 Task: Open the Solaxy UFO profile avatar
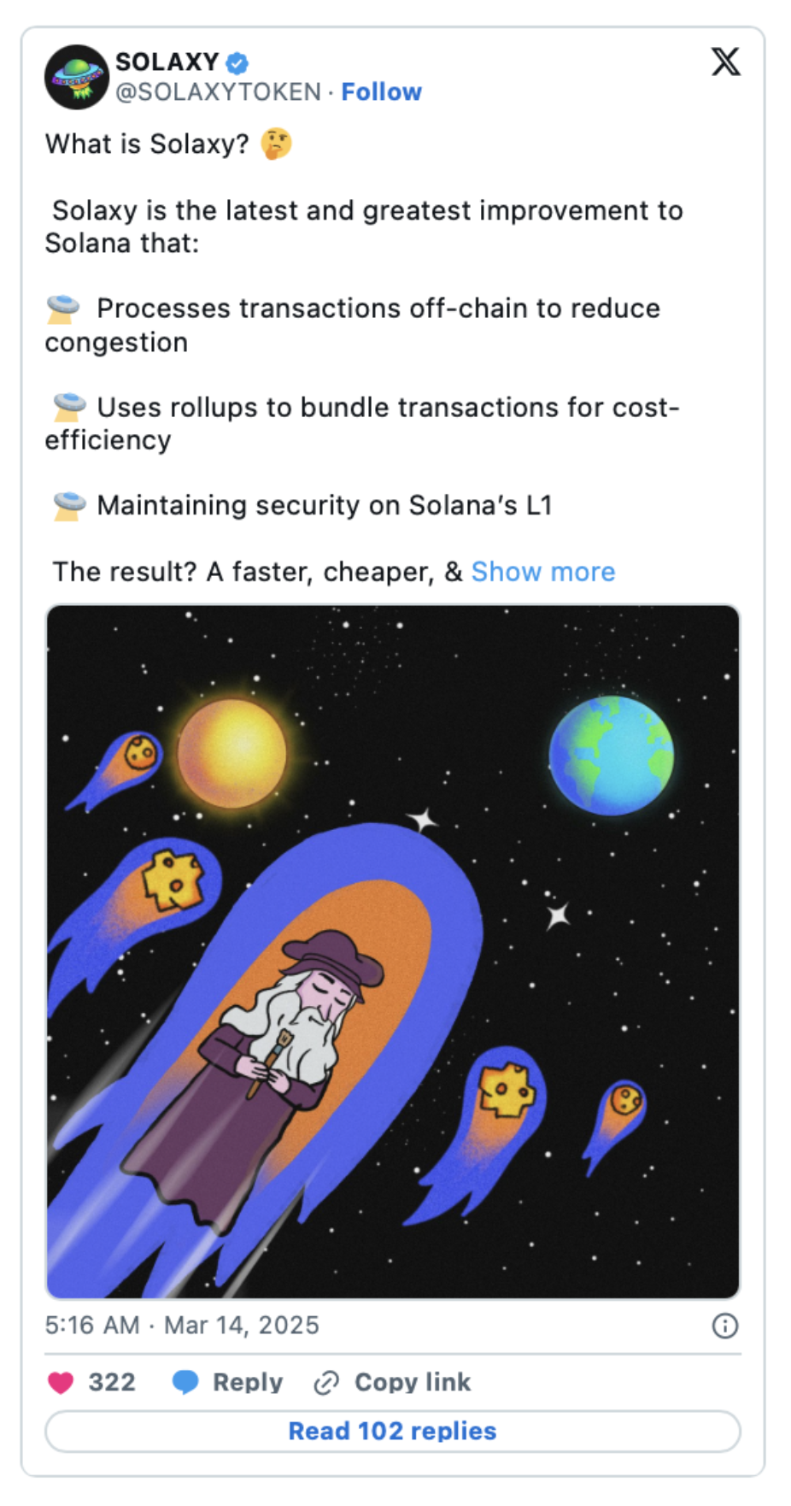coord(77,77)
